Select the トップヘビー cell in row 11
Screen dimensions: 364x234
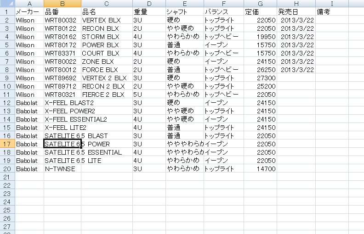(224, 95)
